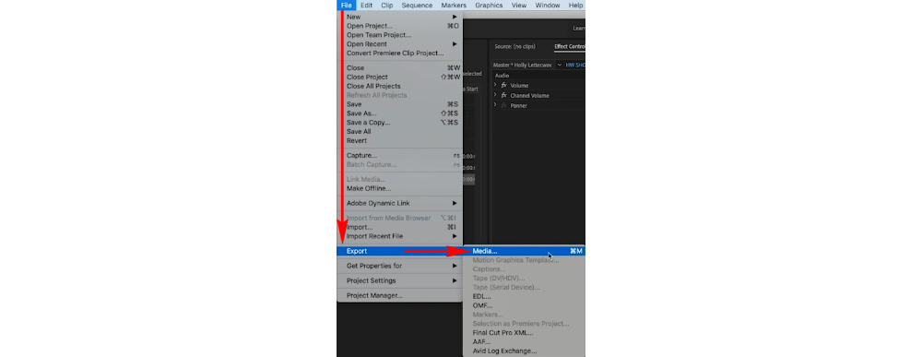
Task: Choose Import... in the File menu
Action: click(x=400, y=227)
